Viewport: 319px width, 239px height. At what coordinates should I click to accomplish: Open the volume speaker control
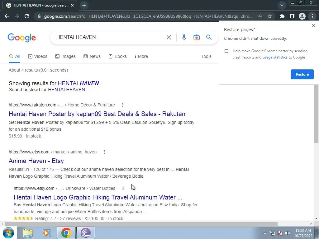pyautogui.click(x=288, y=233)
